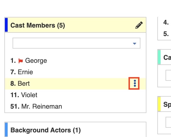The width and height of the screenshot is (171, 137).
Task: Select cast member Ernie
Action: point(25,72)
